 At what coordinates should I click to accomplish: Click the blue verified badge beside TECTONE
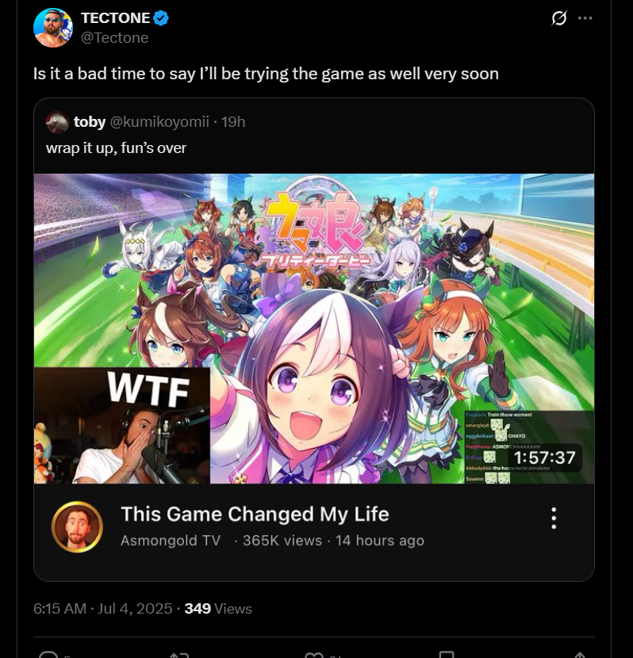(161, 18)
